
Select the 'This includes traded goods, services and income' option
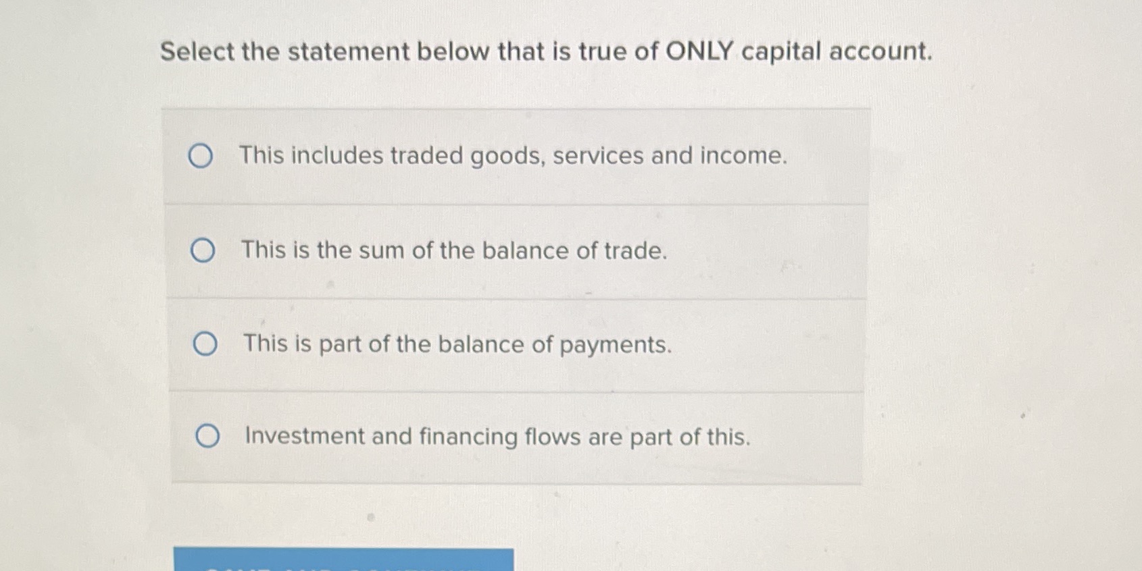514,157
